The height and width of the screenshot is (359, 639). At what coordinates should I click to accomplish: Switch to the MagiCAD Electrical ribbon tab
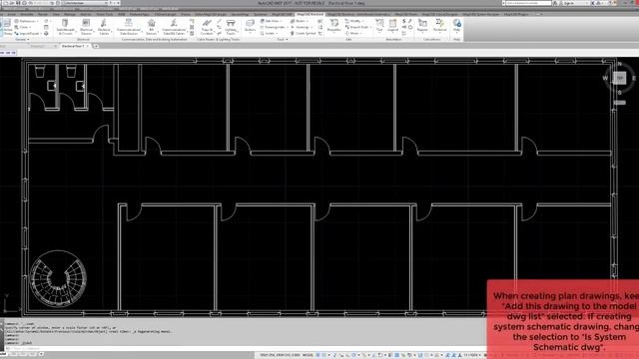click(x=311, y=14)
